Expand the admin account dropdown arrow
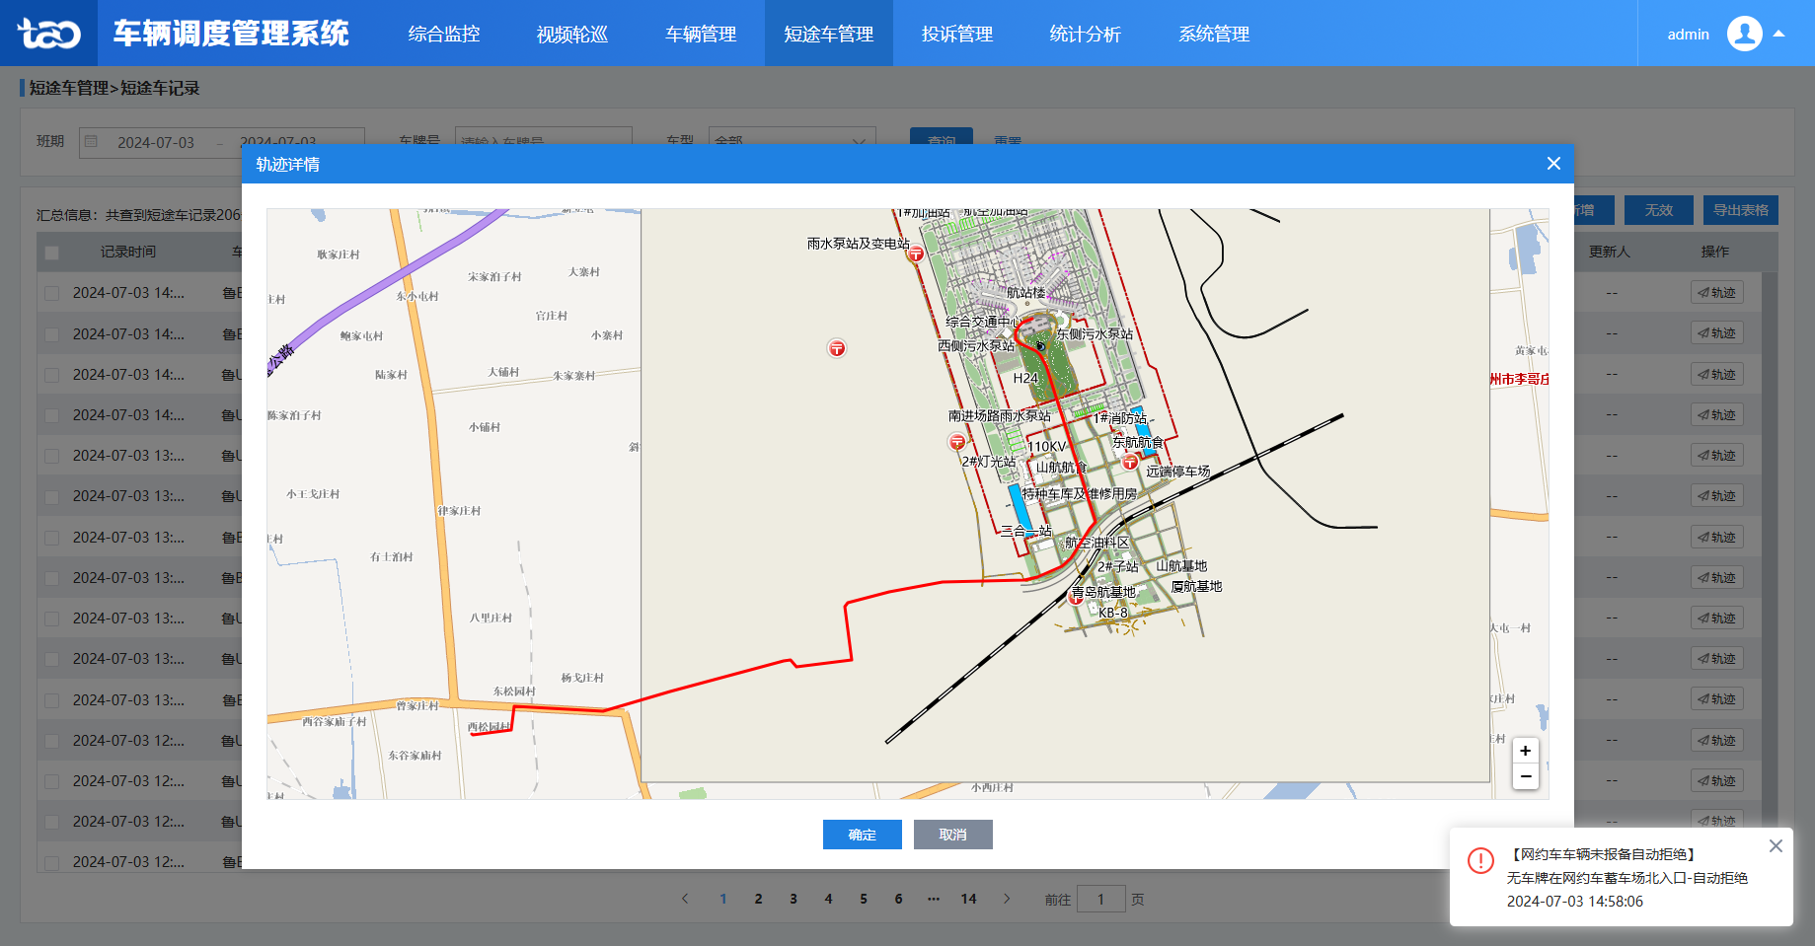This screenshot has width=1815, height=946. (x=1779, y=34)
